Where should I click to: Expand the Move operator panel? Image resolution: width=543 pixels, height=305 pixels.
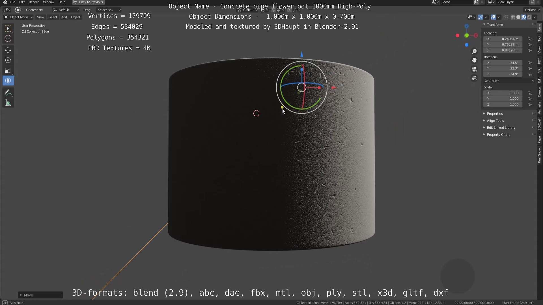40,295
